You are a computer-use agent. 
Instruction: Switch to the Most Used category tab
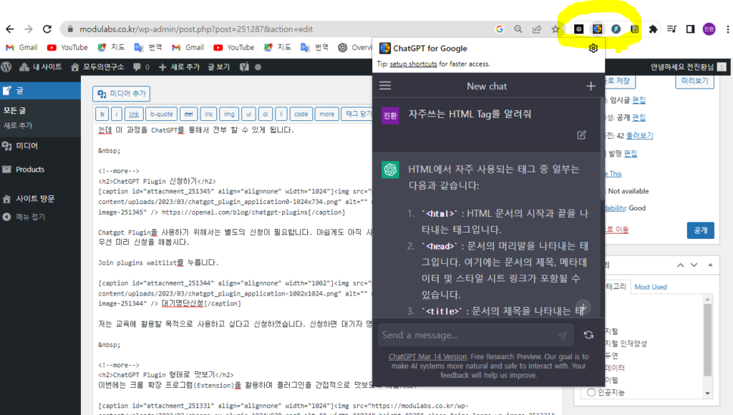[x=651, y=287]
